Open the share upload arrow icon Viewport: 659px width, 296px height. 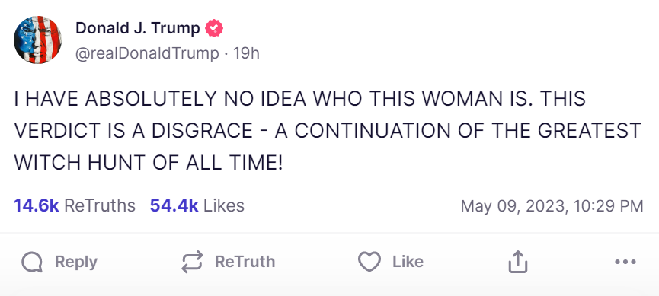(x=518, y=262)
